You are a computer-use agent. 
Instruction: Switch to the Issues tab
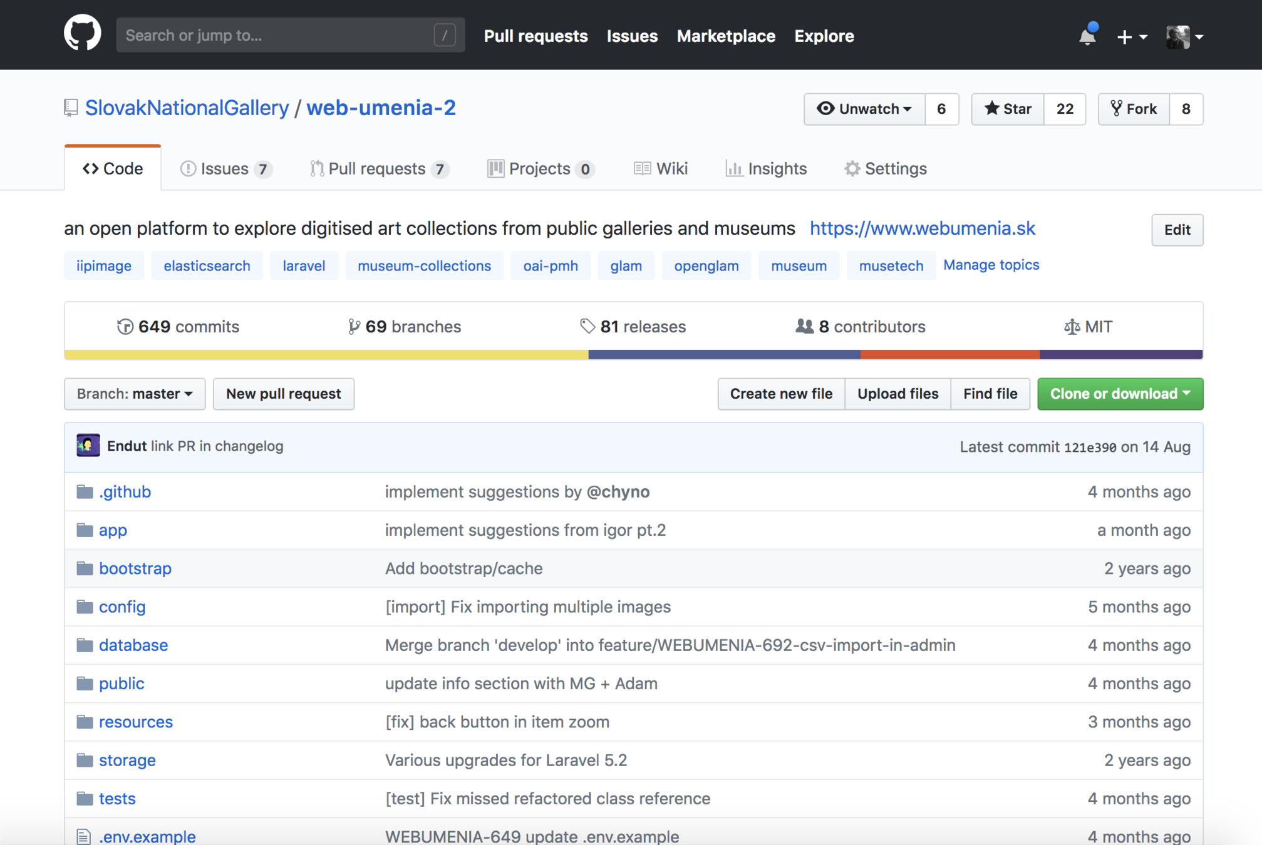coord(225,168)
